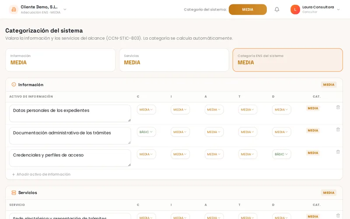Delete the Datos personales de los expedientes row
350x219 pixels.
coord(338,107)
